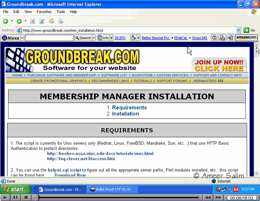The image size is (260, 201).
Task: Open the Recommended Links nav link
Action: 110,81
